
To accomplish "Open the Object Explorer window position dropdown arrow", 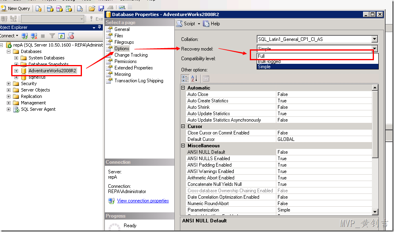I will [94, 27].
